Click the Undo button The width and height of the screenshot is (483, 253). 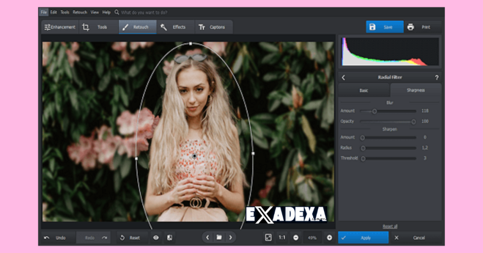tap(58, 237)
